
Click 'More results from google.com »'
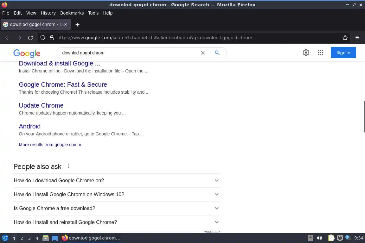[50, 145]
